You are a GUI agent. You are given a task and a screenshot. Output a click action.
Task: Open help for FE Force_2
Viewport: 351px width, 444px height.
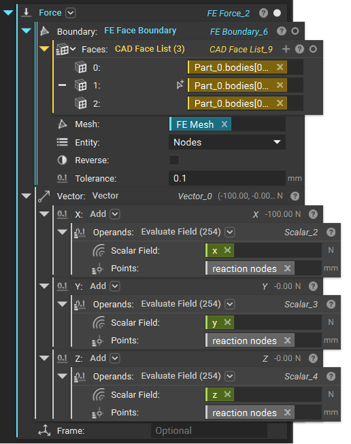pyautogui.click(x=263, y=13)
